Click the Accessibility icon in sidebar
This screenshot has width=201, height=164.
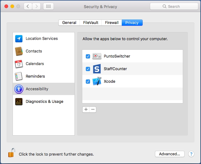(x=19, y=89)
